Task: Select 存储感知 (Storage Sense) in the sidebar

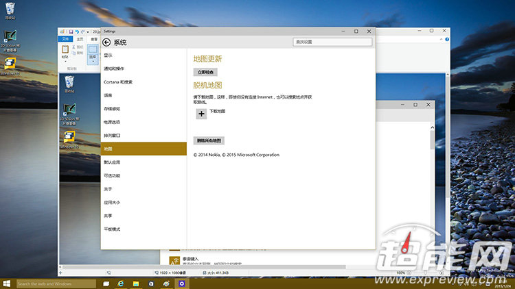Action: tap(112, 109)
